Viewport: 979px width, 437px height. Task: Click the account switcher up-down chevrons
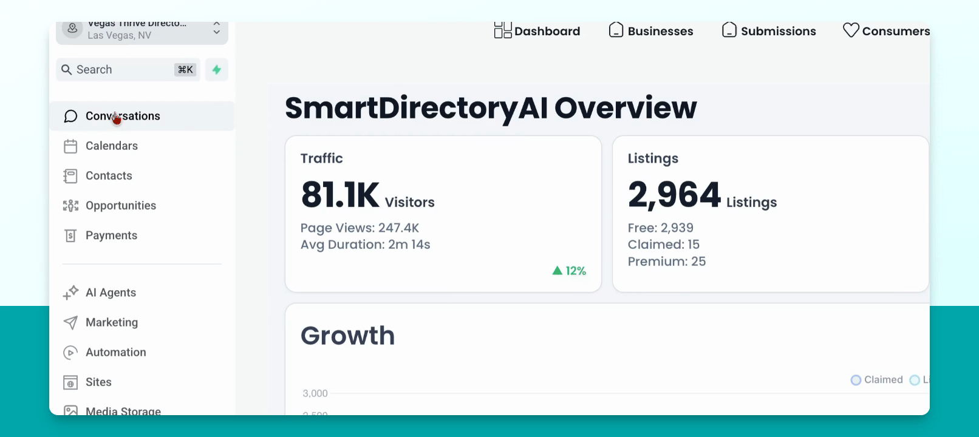216,28
